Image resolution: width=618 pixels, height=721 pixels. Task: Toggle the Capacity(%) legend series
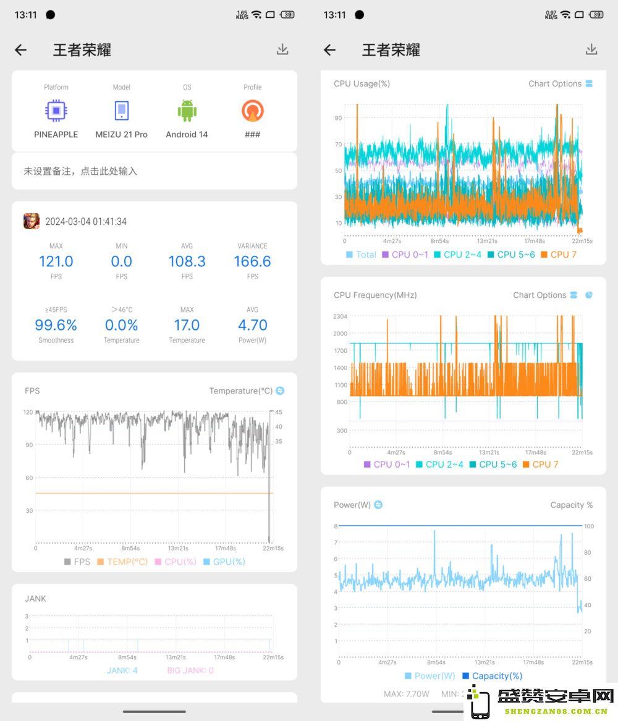click(493, 676)
